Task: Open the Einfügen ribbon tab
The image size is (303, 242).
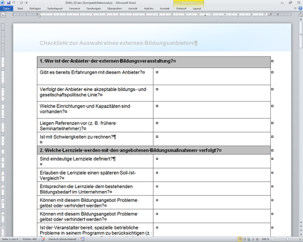Action: (35, 9)
